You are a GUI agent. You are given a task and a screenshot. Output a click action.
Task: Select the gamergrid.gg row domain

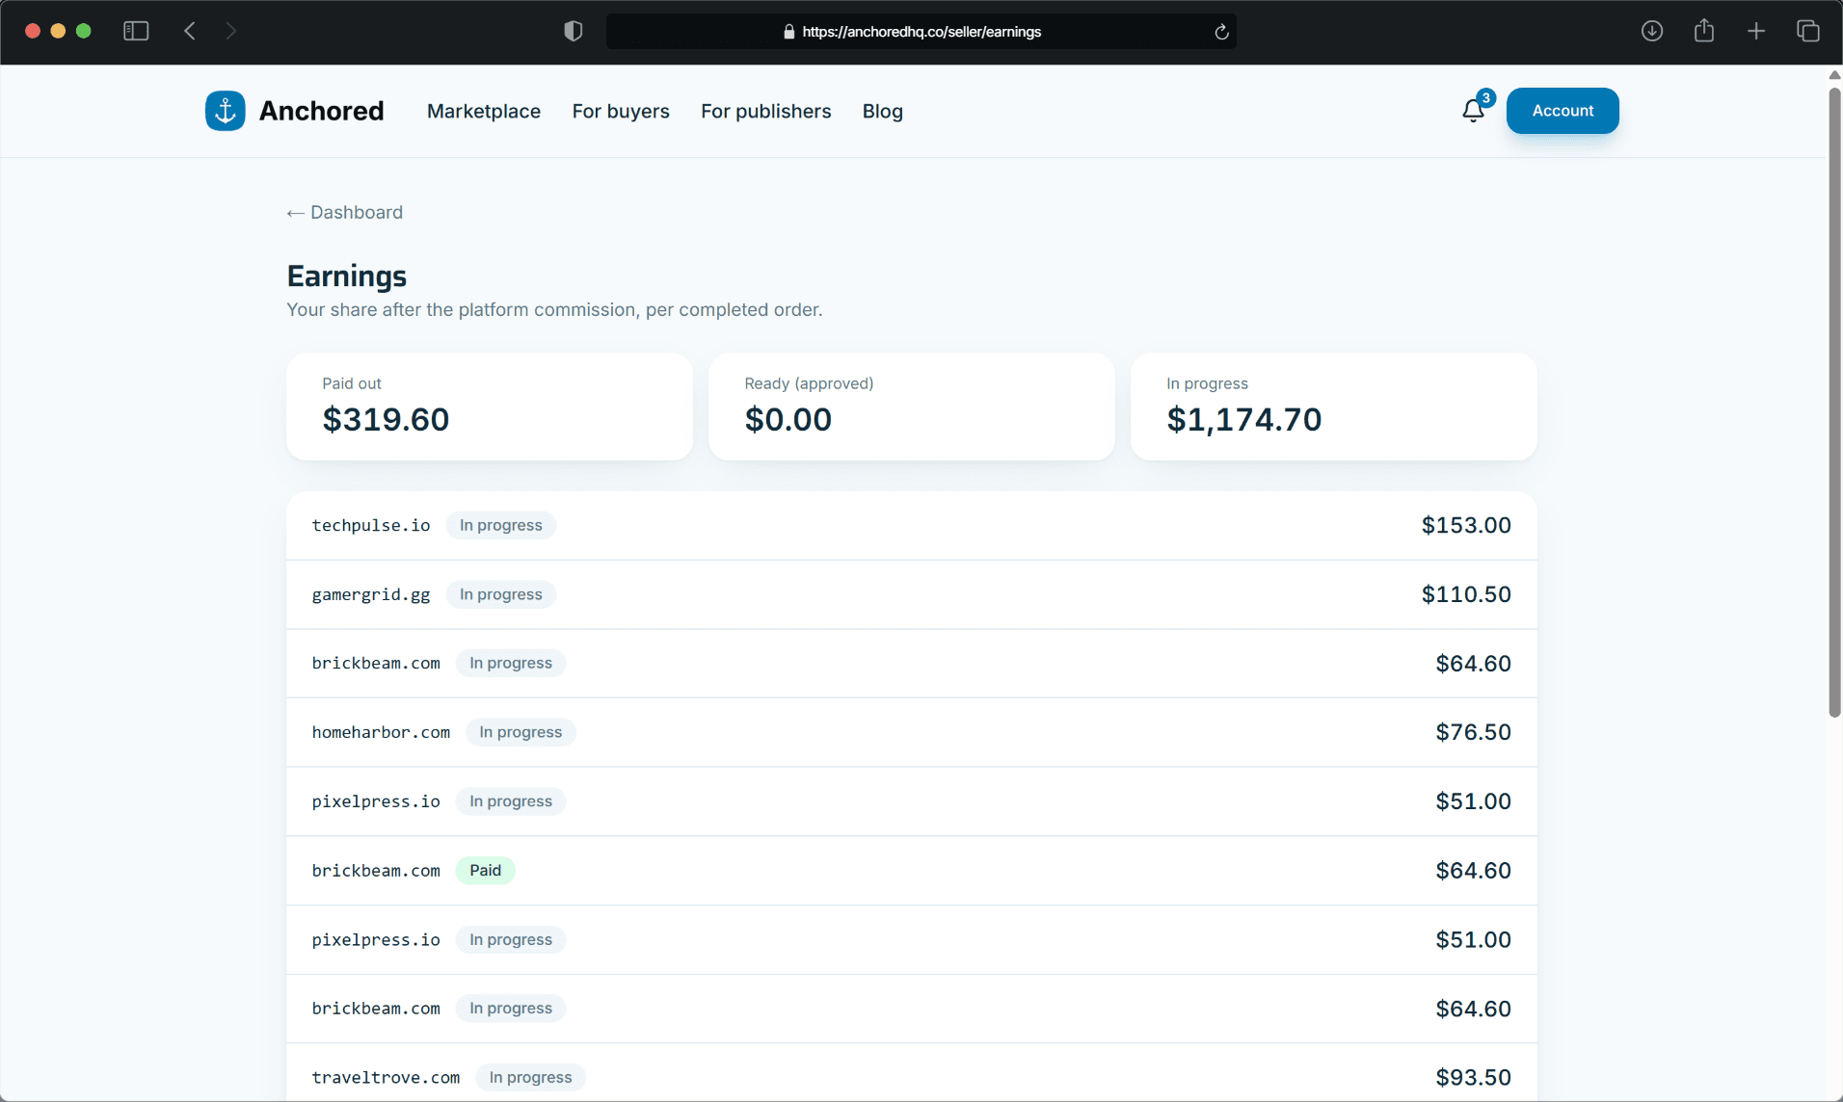(371, 594)
